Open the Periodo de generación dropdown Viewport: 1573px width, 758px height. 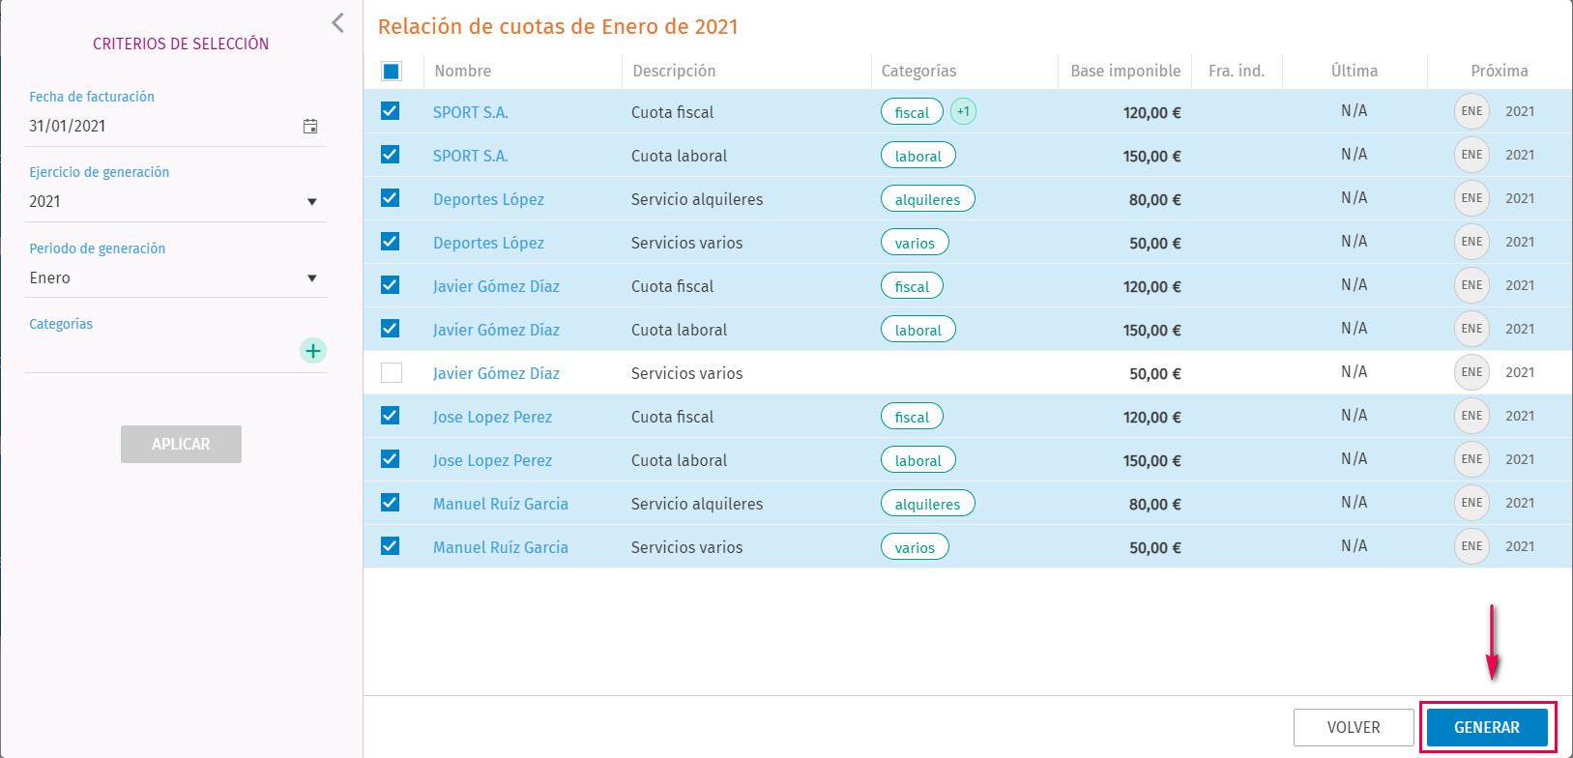[x=175, y=277]
